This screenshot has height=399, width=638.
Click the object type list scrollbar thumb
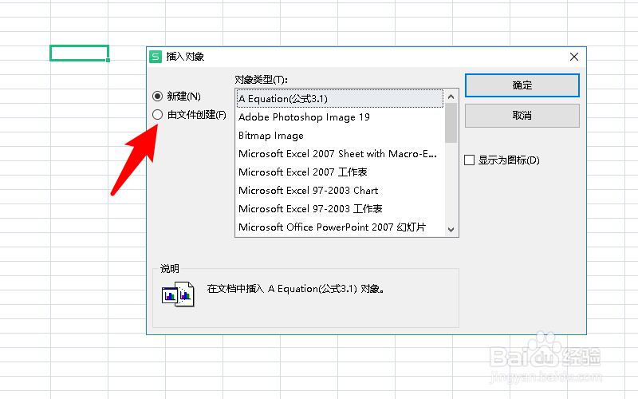(x=451, y=123)
